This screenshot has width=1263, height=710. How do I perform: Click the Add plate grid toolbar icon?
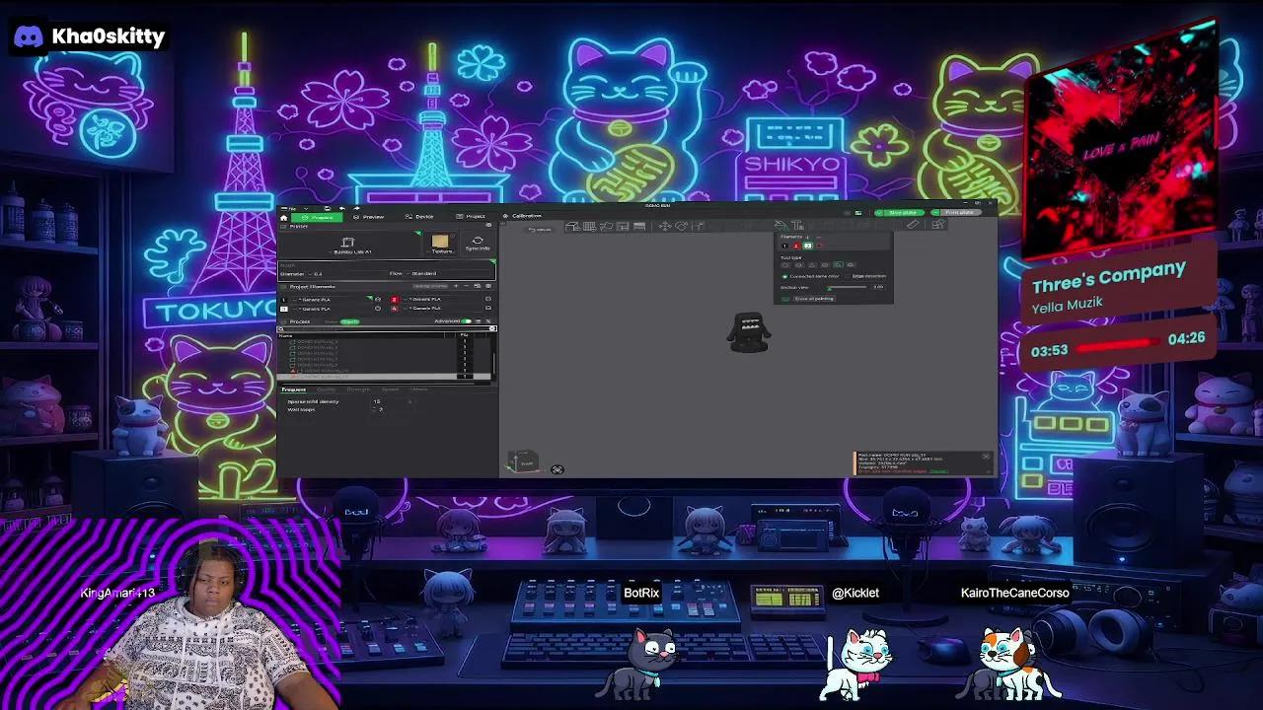tap(589, 227)
